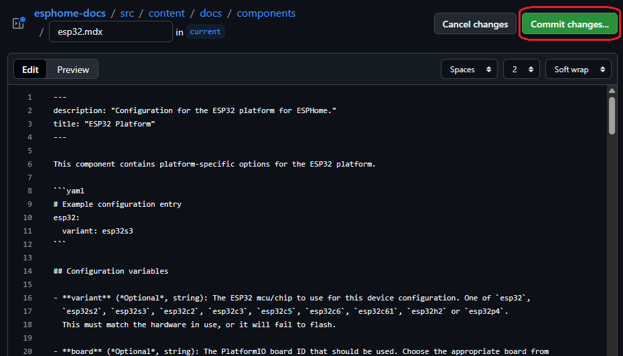Click the '## Configuration variables' heading
623x356 pixels.
111,271
